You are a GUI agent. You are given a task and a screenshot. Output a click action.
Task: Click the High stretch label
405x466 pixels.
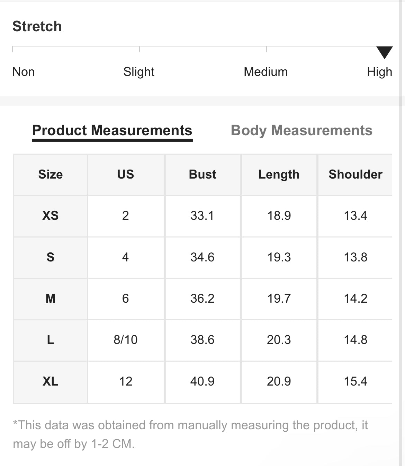pos(379,72)
